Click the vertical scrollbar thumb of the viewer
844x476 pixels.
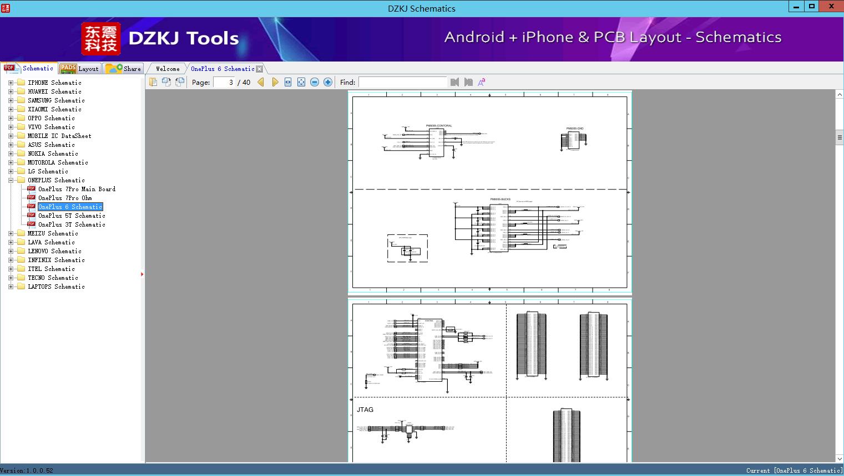[x=840, y=137]
